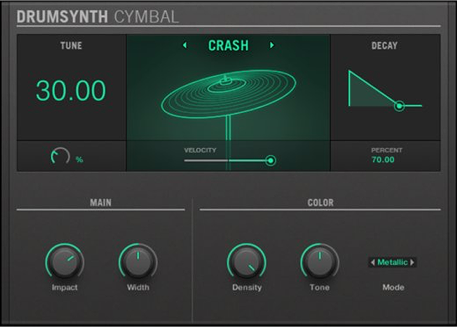Click the Impact label text

coord(65,287)
